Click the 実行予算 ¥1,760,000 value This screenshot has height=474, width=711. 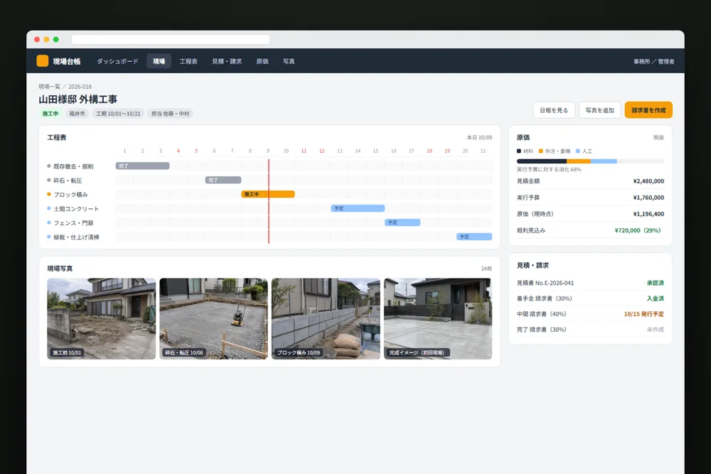point(648,198)
